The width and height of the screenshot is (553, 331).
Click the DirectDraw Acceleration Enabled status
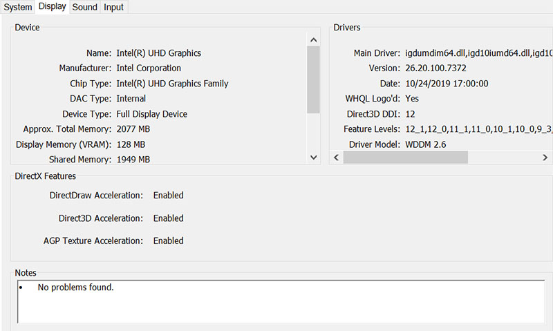pos(168,196)
